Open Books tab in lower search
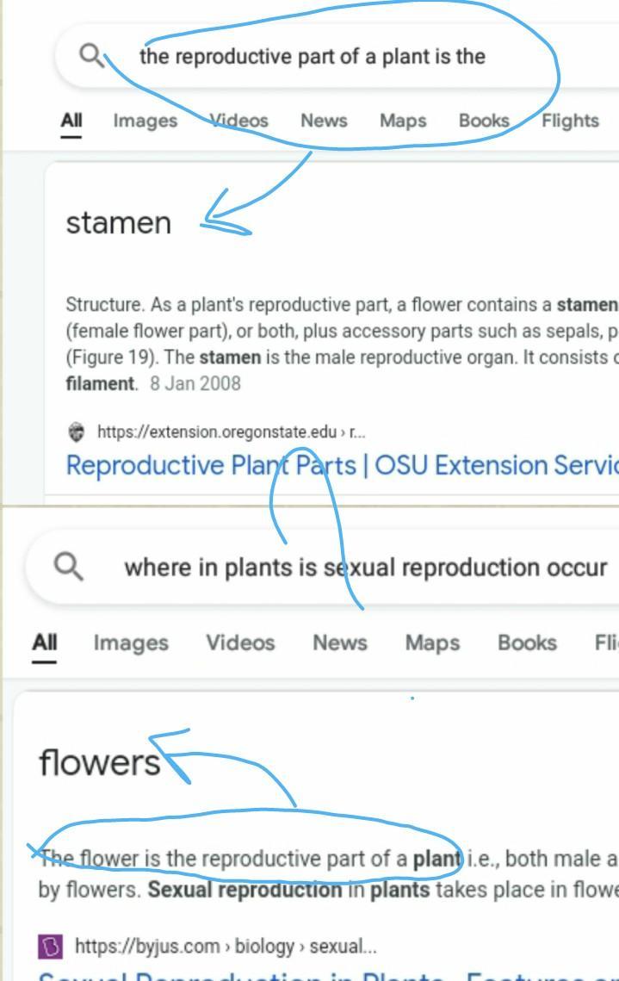Image resolution: width=619 pixels, height=981 pixels. click(526, 643)
